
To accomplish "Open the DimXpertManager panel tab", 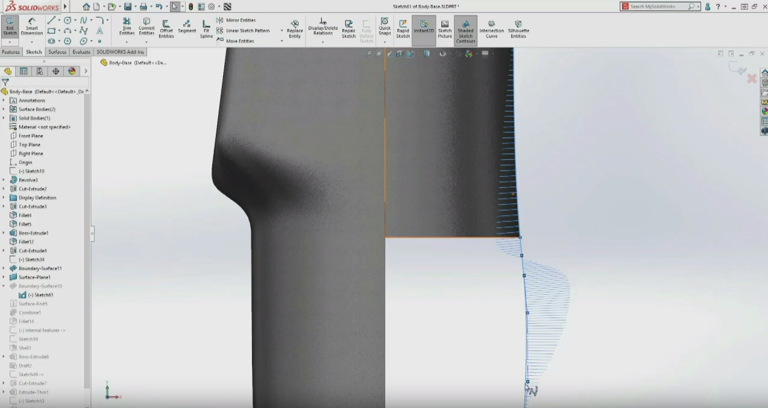I will [x=56, y=71].
